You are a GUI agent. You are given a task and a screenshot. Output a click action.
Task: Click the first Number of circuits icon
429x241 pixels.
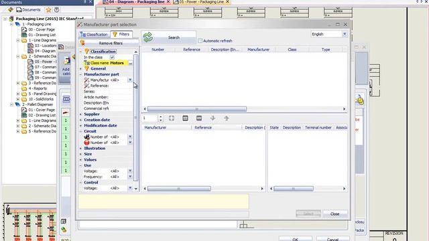(x=86, y=137)
